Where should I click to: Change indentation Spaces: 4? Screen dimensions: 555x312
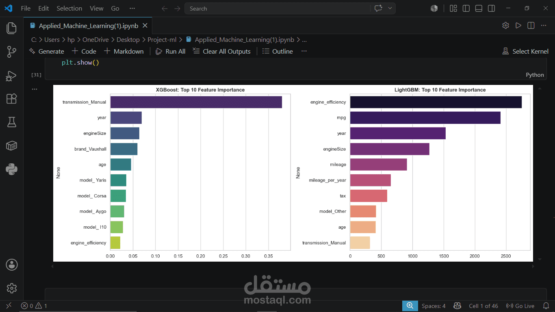tap(434, 306)
